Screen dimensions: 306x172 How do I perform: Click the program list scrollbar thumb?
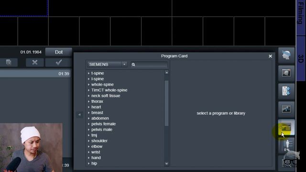(x=166, y=103)
